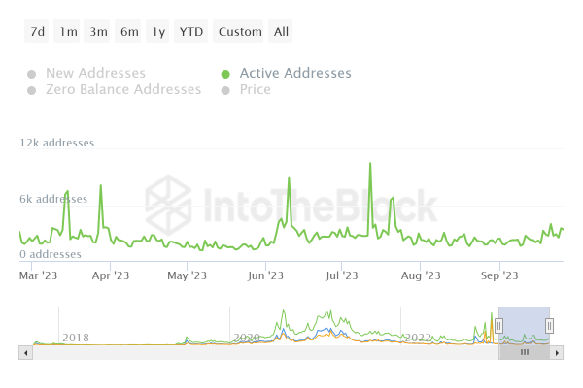Click the left navigator range handle
Image resolution: width=583 pixels, height=388 pixels.
pyautogui.click(x=498, y=326)
